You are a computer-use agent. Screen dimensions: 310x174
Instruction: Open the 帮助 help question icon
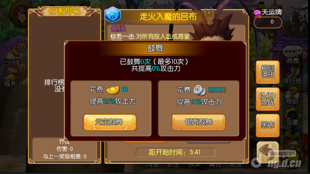[x=293, y=96]
